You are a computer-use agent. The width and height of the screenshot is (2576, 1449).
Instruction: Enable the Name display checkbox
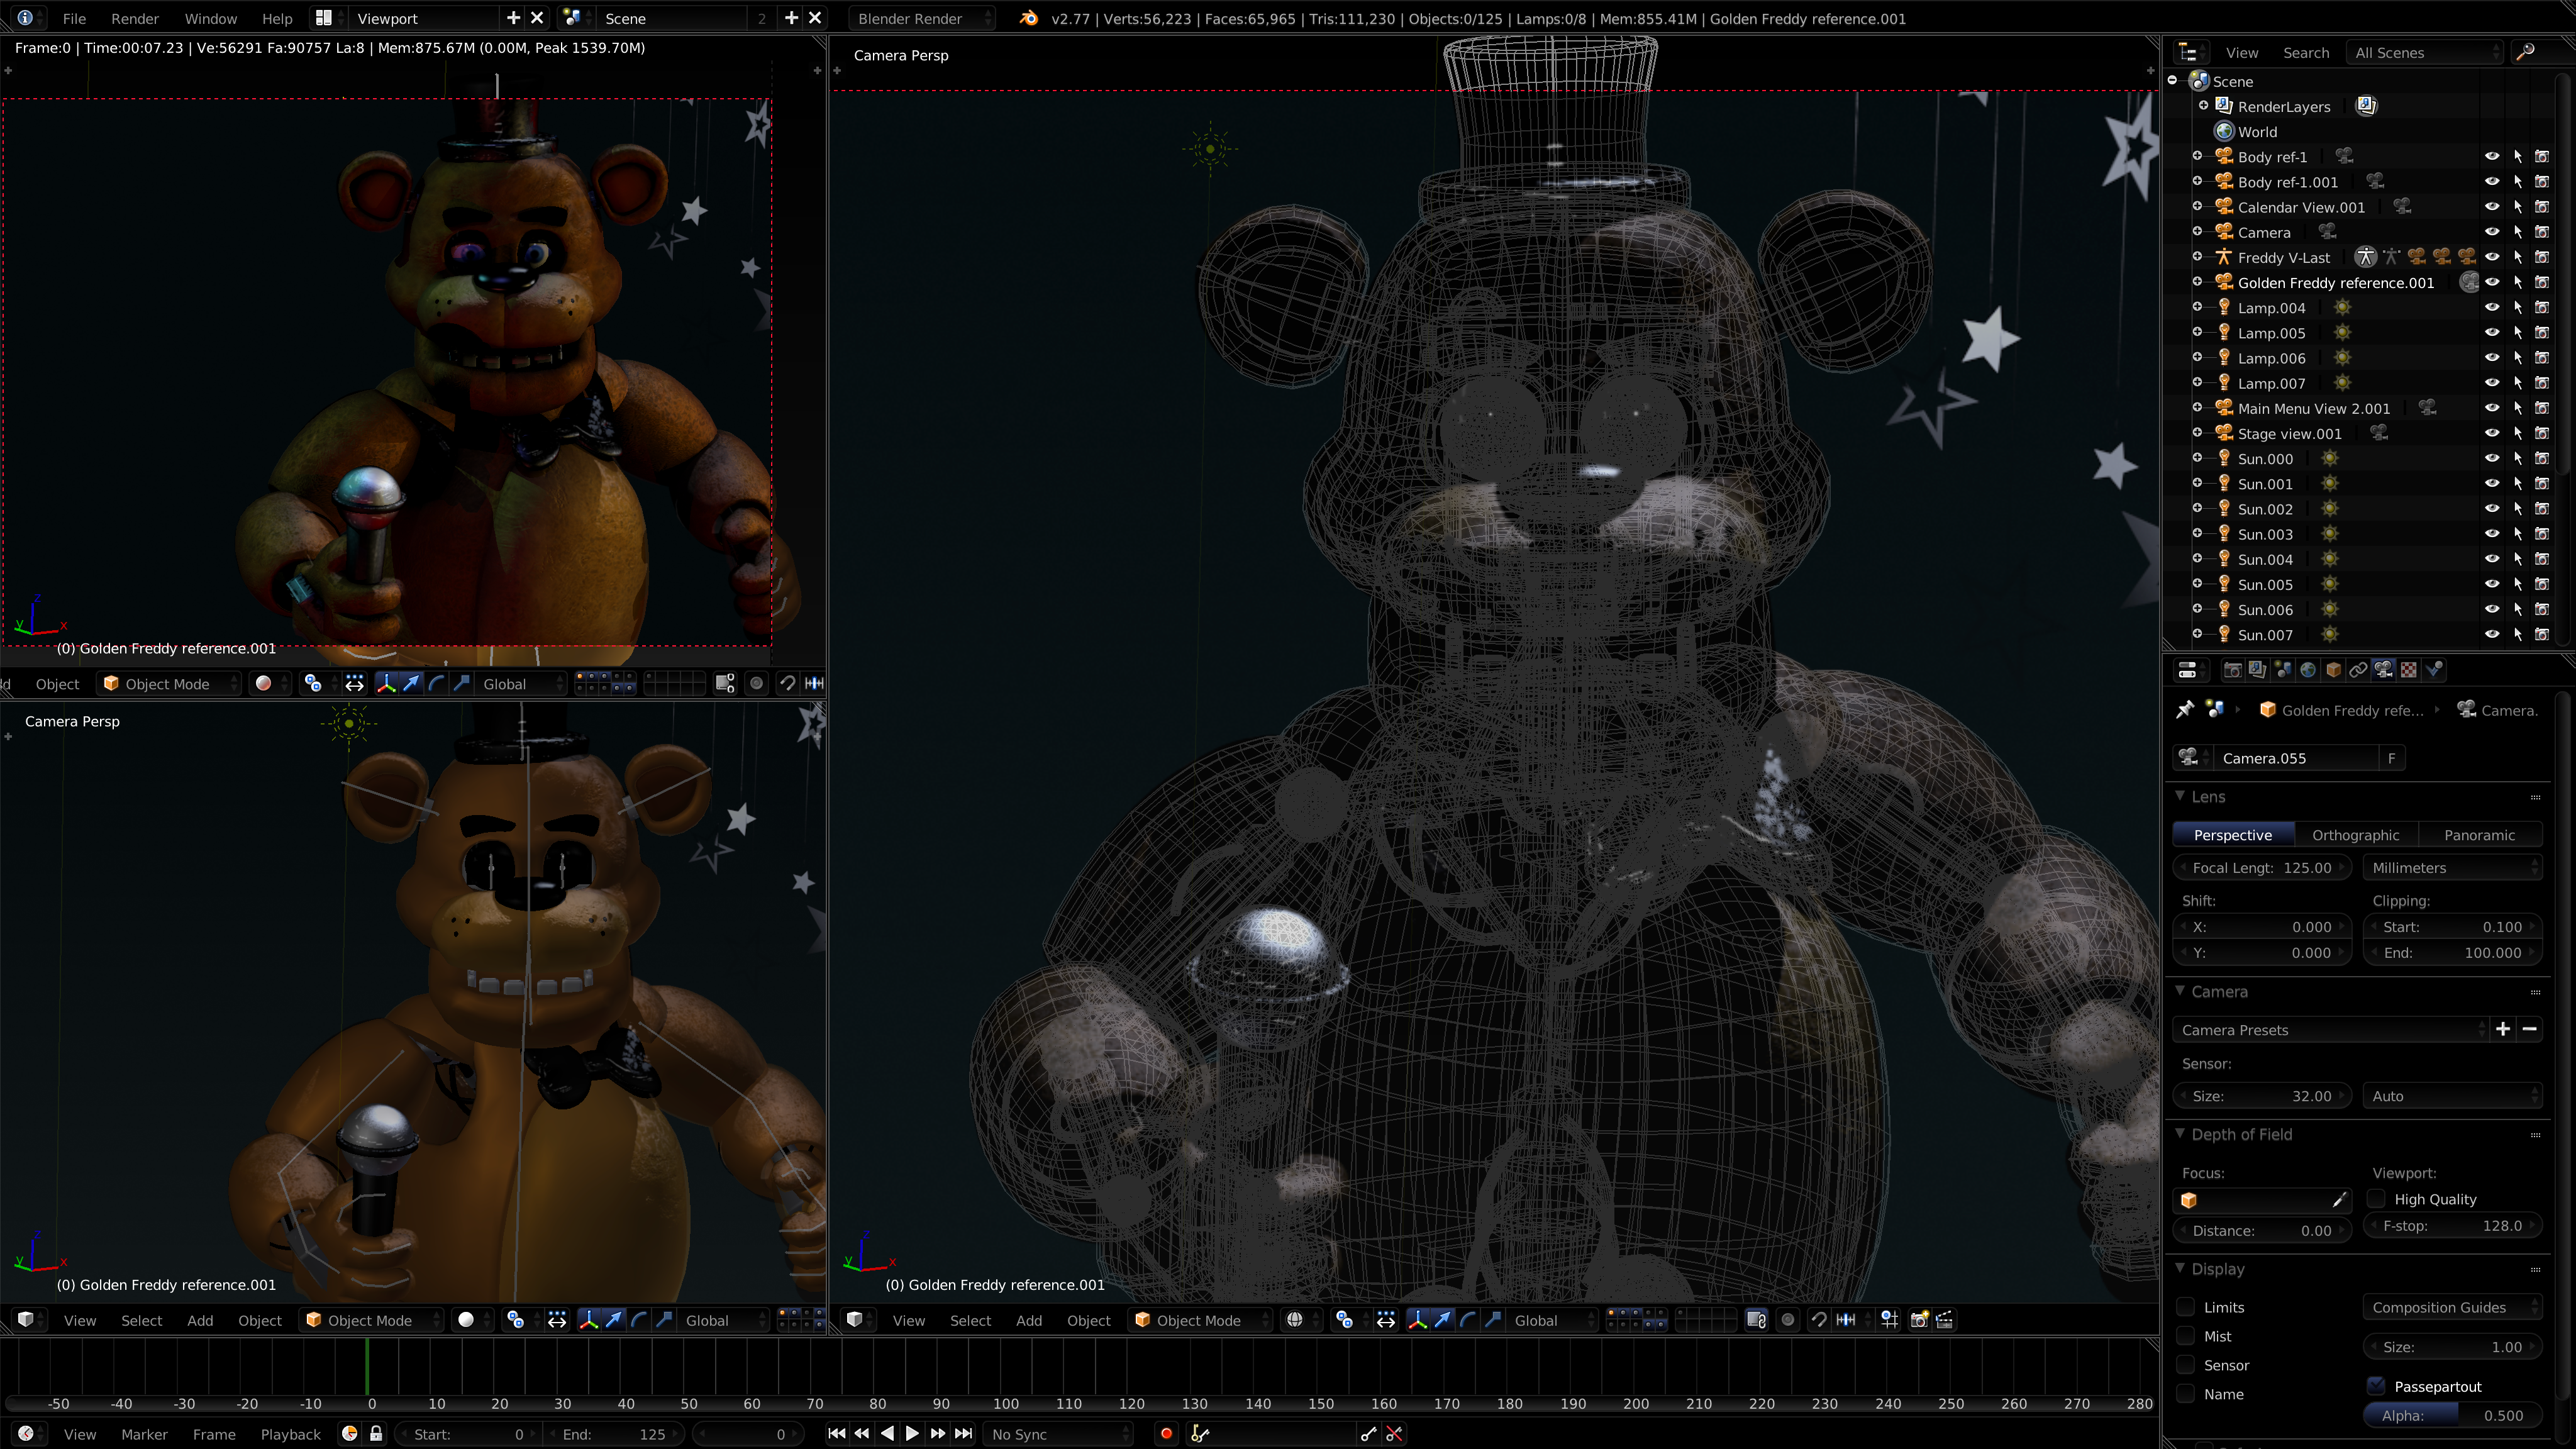pyautogui.click(x=2186, y=1394)
